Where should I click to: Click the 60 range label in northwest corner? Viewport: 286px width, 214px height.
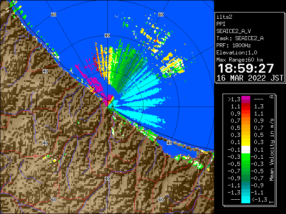[x=54, y=14]
